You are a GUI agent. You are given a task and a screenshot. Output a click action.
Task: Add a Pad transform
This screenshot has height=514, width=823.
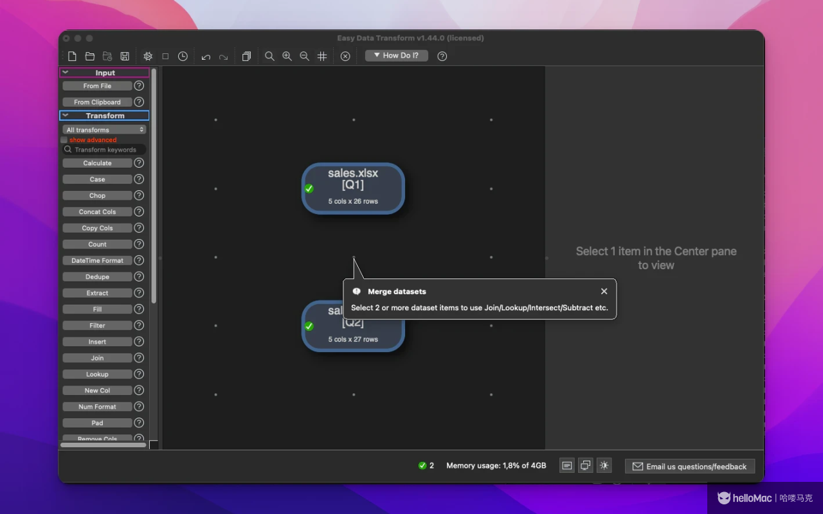(x=97, y=423)
